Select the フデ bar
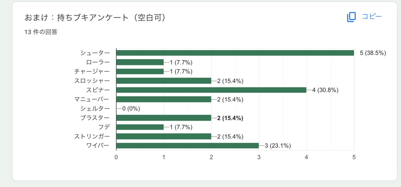 pyautogui.click(x=140, y=127)
